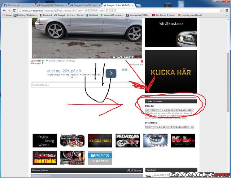This screenshot has height=178, width=231.
Task: Open Facebook bookmark in bookmarks bar
Action: pyautogui.click(x=46, y=15)
